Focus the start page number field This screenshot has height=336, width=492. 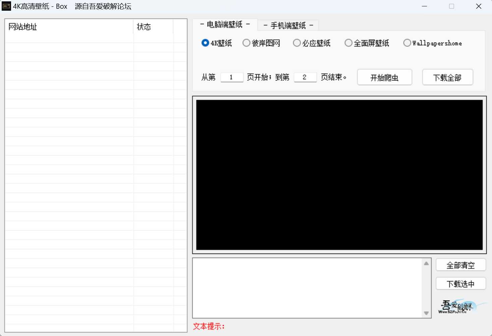coord(232,77)
